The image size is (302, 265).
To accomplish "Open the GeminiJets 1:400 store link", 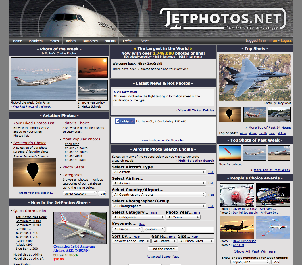I will pos(28,221).
